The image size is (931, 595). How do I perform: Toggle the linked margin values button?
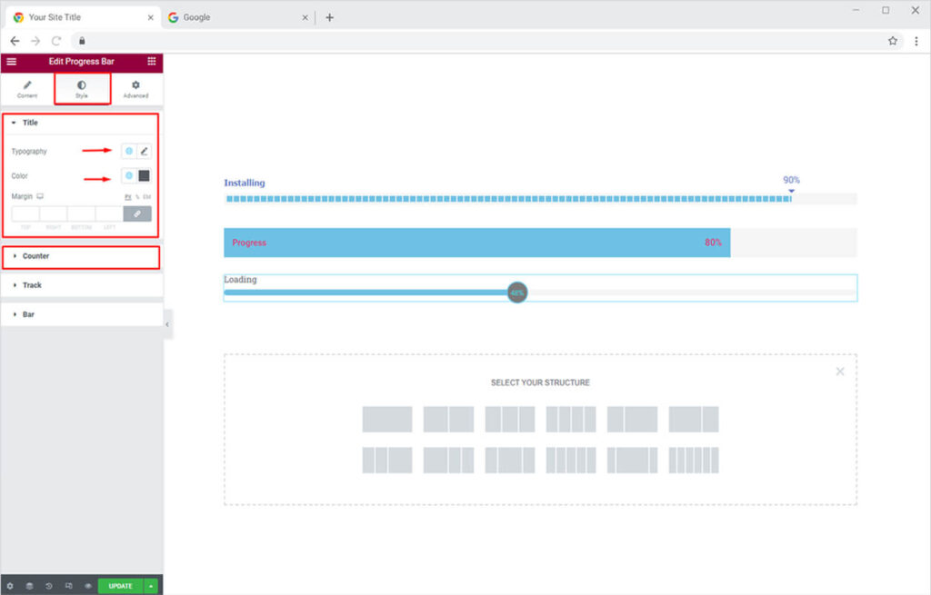(137, 213)
